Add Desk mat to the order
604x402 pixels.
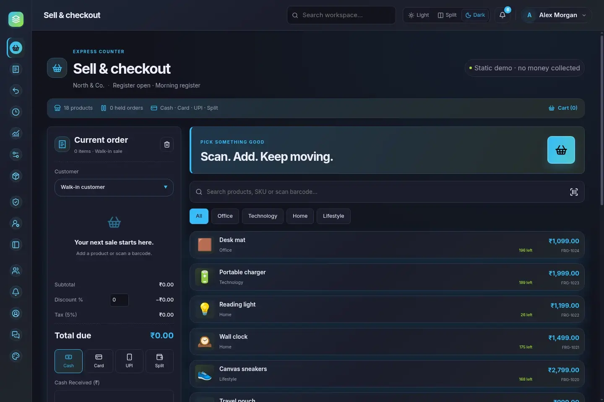(387, 245)
